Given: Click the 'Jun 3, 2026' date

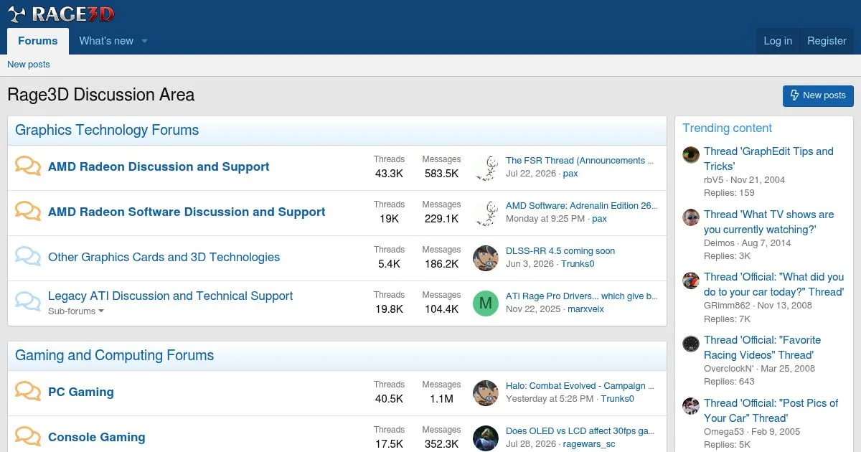Looking at the screenshot, I should click(x=530, y=264).
